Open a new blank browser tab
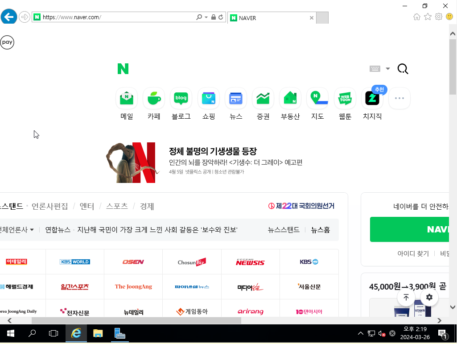The height and width of the screenshot is (344, 457). pos(322,18)
